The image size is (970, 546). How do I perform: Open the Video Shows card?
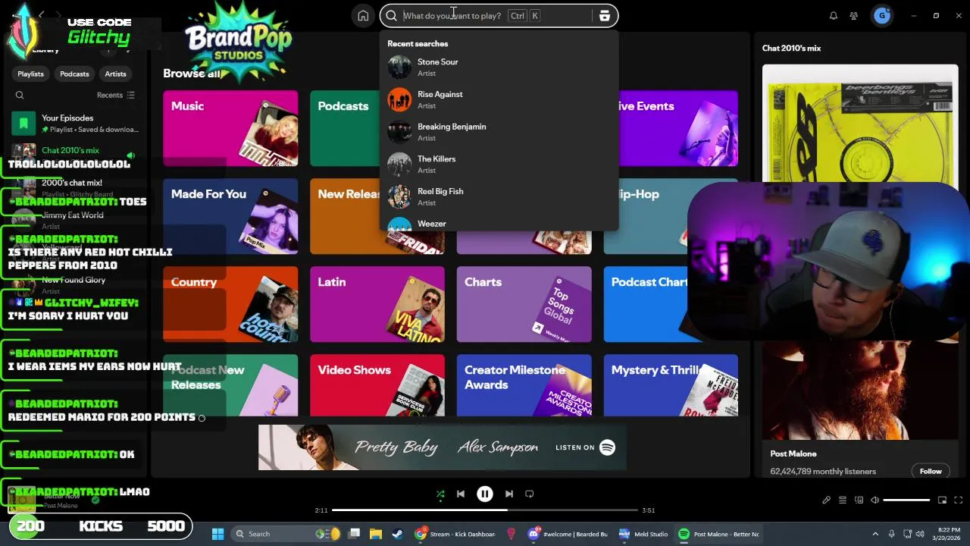pos(377,385)
